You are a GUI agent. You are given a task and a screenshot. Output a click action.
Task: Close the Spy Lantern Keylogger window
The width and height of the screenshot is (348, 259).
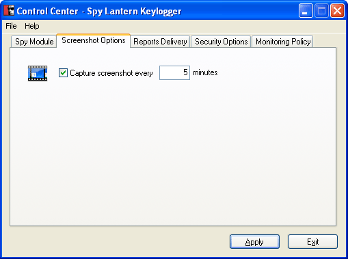(x=337, y=11)
